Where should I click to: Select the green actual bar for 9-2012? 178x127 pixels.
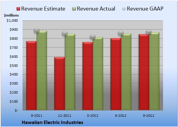pos(154,71)
